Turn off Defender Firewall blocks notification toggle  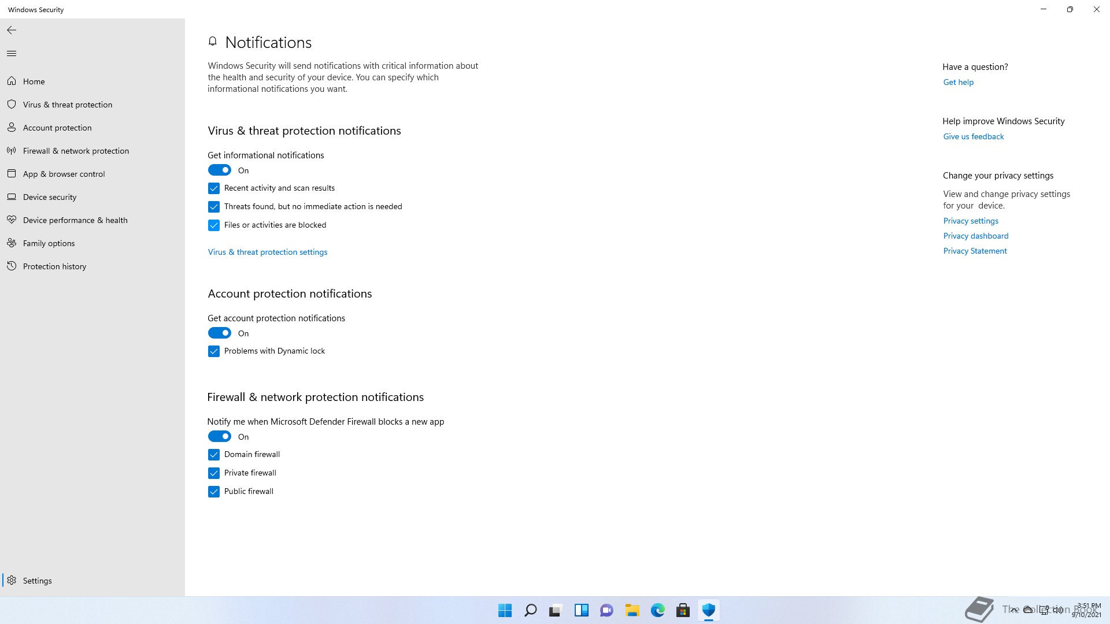[x=220, y=436]
